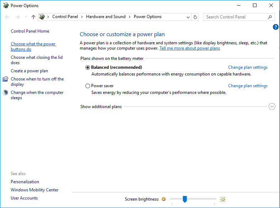Open Control Panel Home link

click(30, 31)
